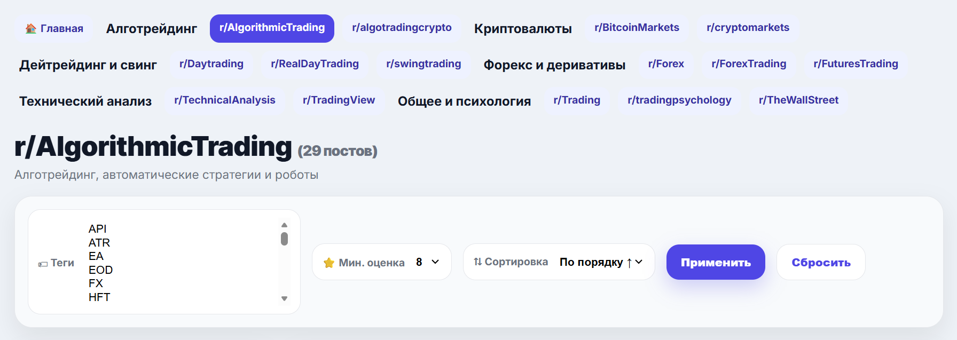
Task: Select the r/AlgorithmicTrading active tab
Action: 272,28
